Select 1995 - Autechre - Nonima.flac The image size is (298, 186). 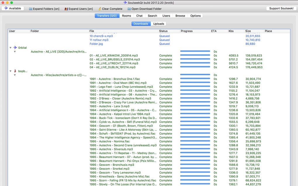point(110,141)
